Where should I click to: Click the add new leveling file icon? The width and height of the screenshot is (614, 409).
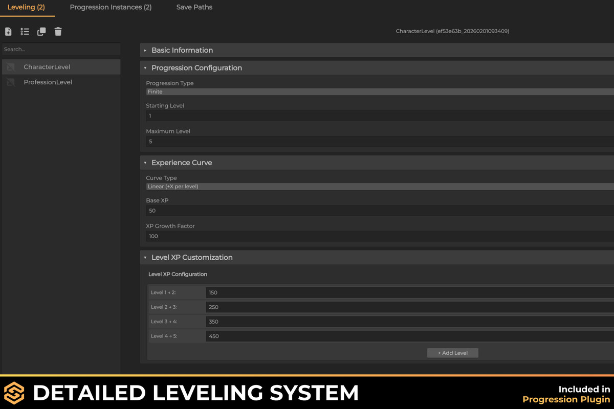(8, 32)
